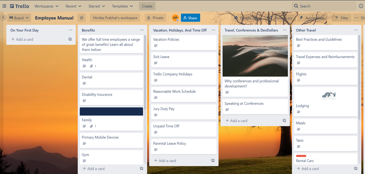The width and height of the screenshot is (365, 174).
Task: Change the Private visibility setting
Action: tap(155, 18)
